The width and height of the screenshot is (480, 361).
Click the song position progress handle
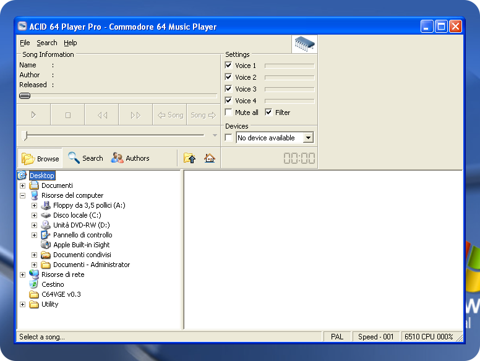(x=25, y=96)
